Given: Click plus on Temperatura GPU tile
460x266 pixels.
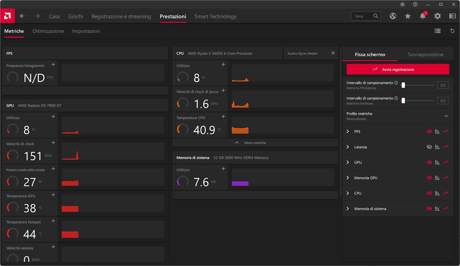Looking at the screenshot, I should pos(53,195).
